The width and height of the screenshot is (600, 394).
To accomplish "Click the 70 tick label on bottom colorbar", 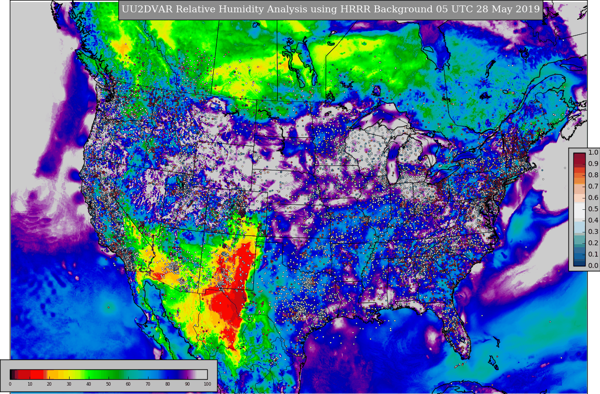I will (148, 384).
